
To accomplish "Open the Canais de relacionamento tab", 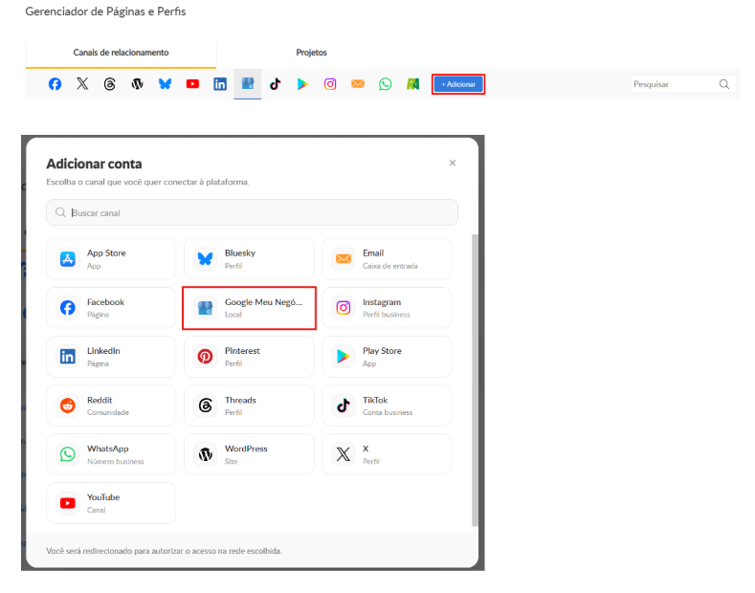I will pyautogui.click(x=121, y=53).
